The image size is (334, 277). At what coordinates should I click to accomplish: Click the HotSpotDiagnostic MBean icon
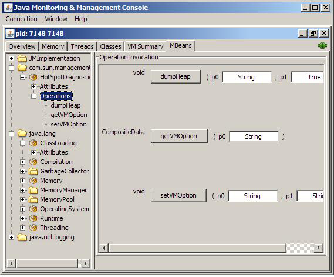pyautogui.click(x=33, y=77)
